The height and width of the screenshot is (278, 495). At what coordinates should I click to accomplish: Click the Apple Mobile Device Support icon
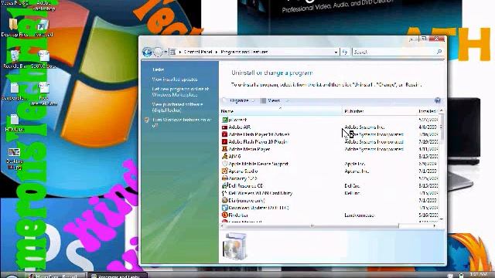(x=224, y=164)
